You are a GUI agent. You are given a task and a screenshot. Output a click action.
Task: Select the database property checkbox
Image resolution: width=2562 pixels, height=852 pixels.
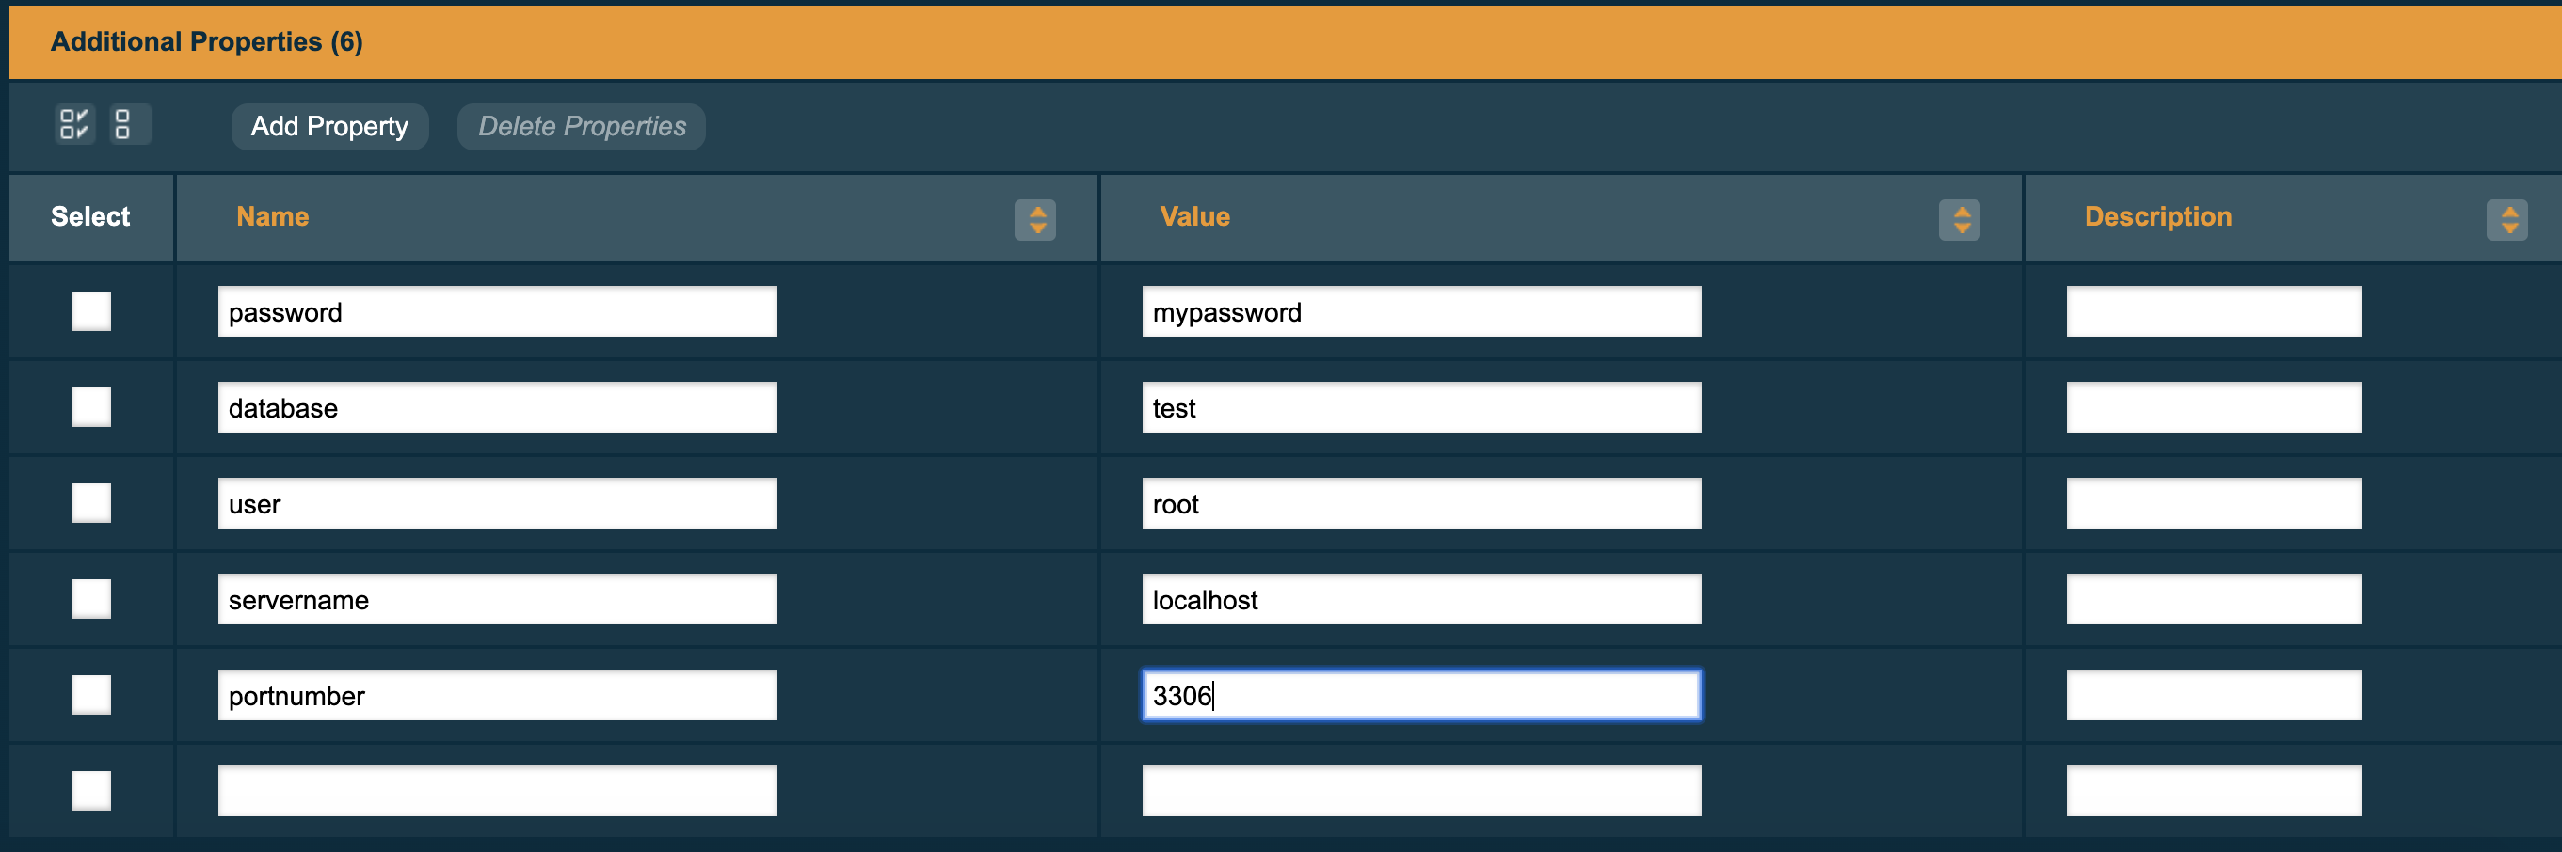click(91, 407)
